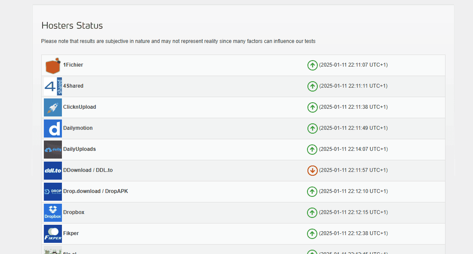
Task: Click the 4Shared logo icon
Action: pos(53,86)
